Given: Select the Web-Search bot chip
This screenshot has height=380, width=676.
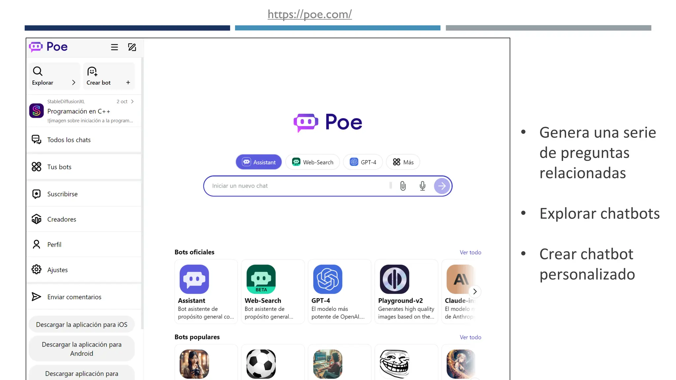Looking at the screenshot, I should pos(313,162).
